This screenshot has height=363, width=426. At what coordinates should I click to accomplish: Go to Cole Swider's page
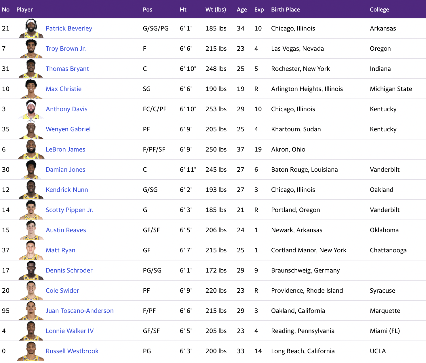pyautogui.click(x=62, y=290)
